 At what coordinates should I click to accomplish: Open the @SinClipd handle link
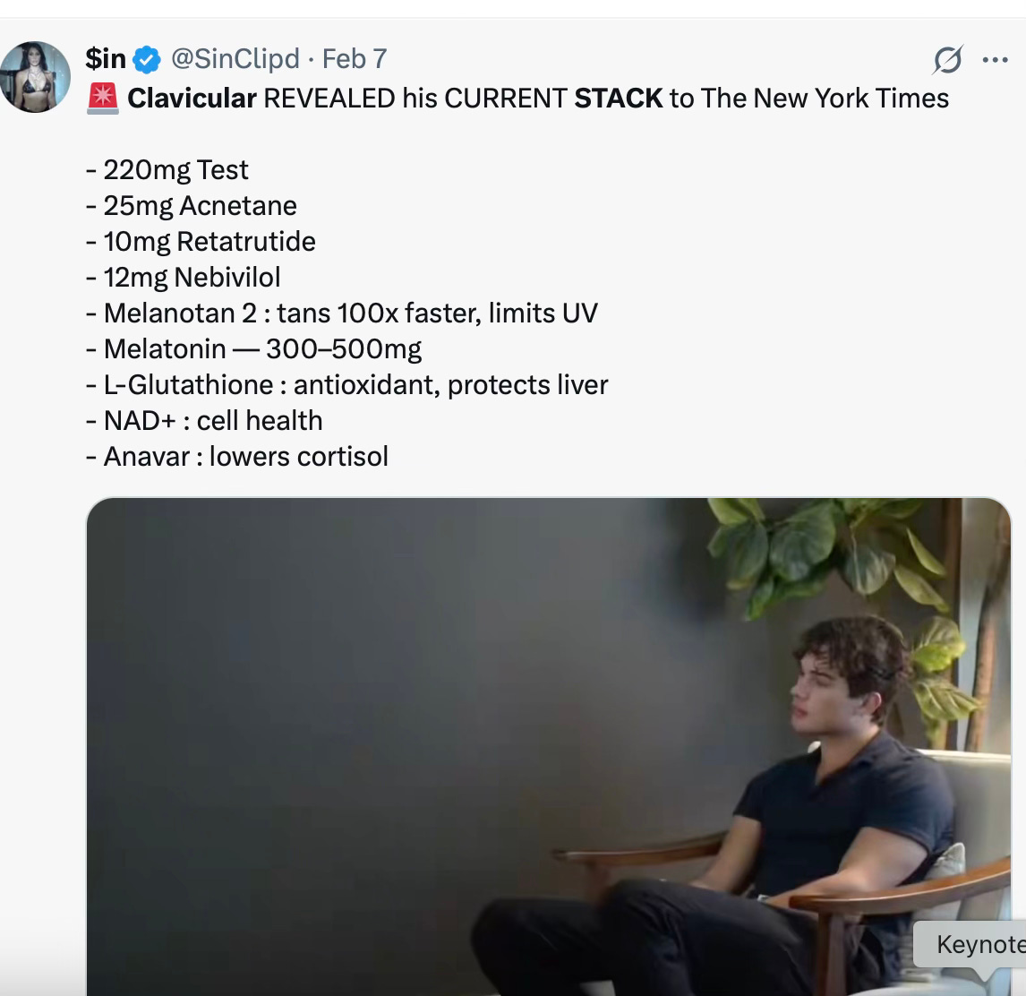(x=235, y=59)
